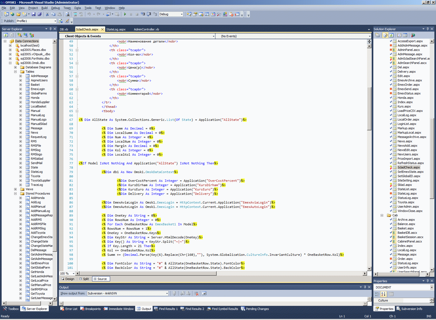This screenshot has height=320, width=436.
Task: Expand the Views node in Server Explorer
Action: [15, 189]
